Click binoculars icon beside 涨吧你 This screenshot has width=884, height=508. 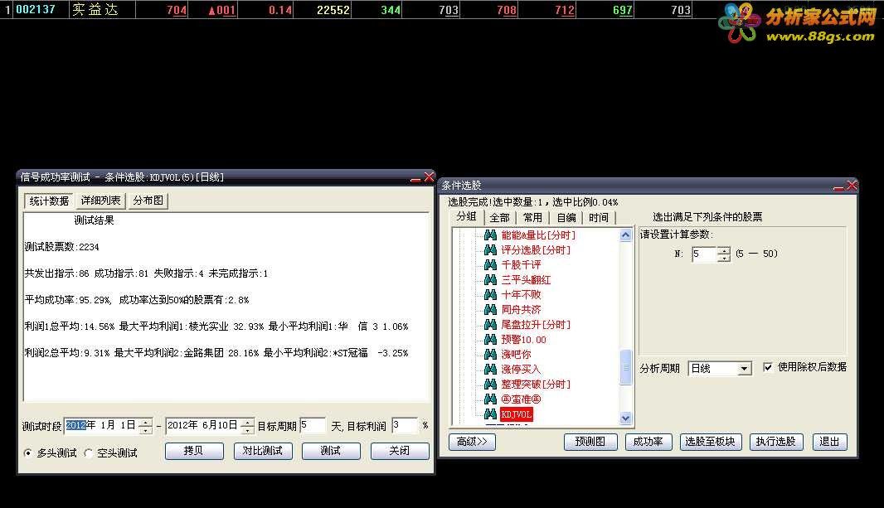pos(490,354)
